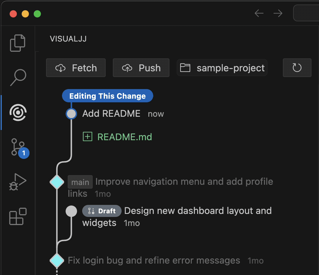Click the Fetch button
Viewport: 319px width, 275px height.
[76, 68]
